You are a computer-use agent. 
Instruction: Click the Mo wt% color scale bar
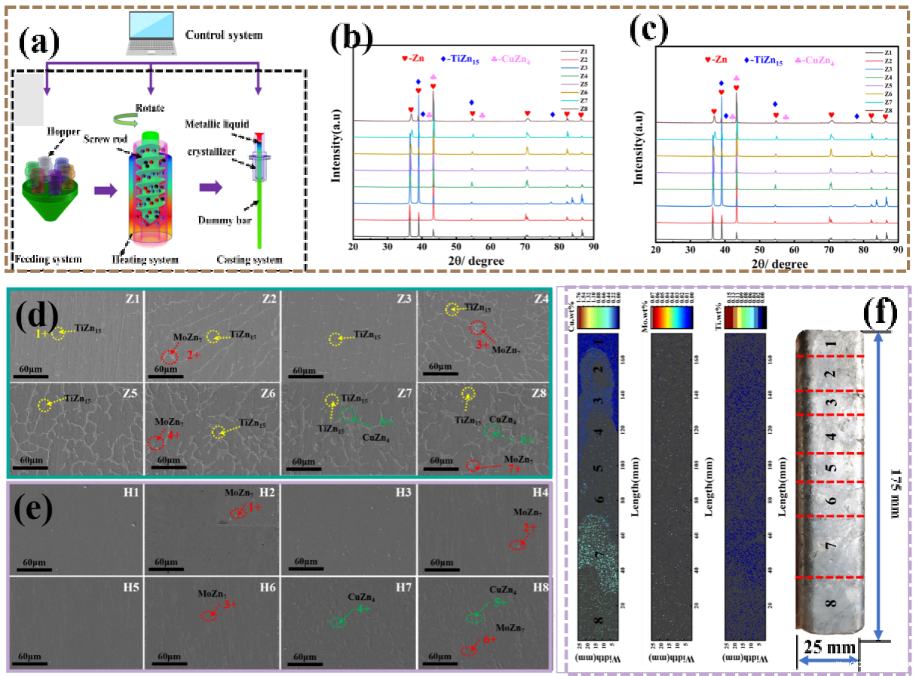pos(671,316)
